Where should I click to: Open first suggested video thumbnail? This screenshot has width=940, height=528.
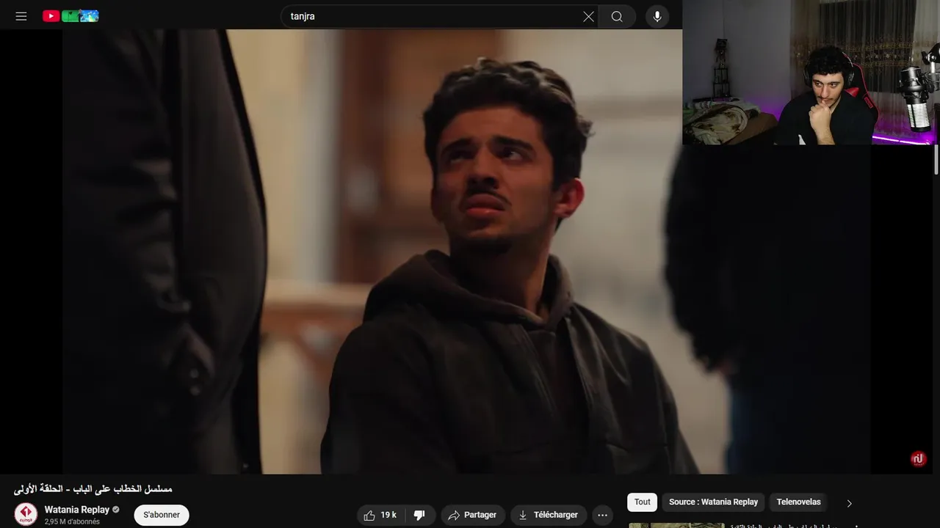tap(676, 525)
